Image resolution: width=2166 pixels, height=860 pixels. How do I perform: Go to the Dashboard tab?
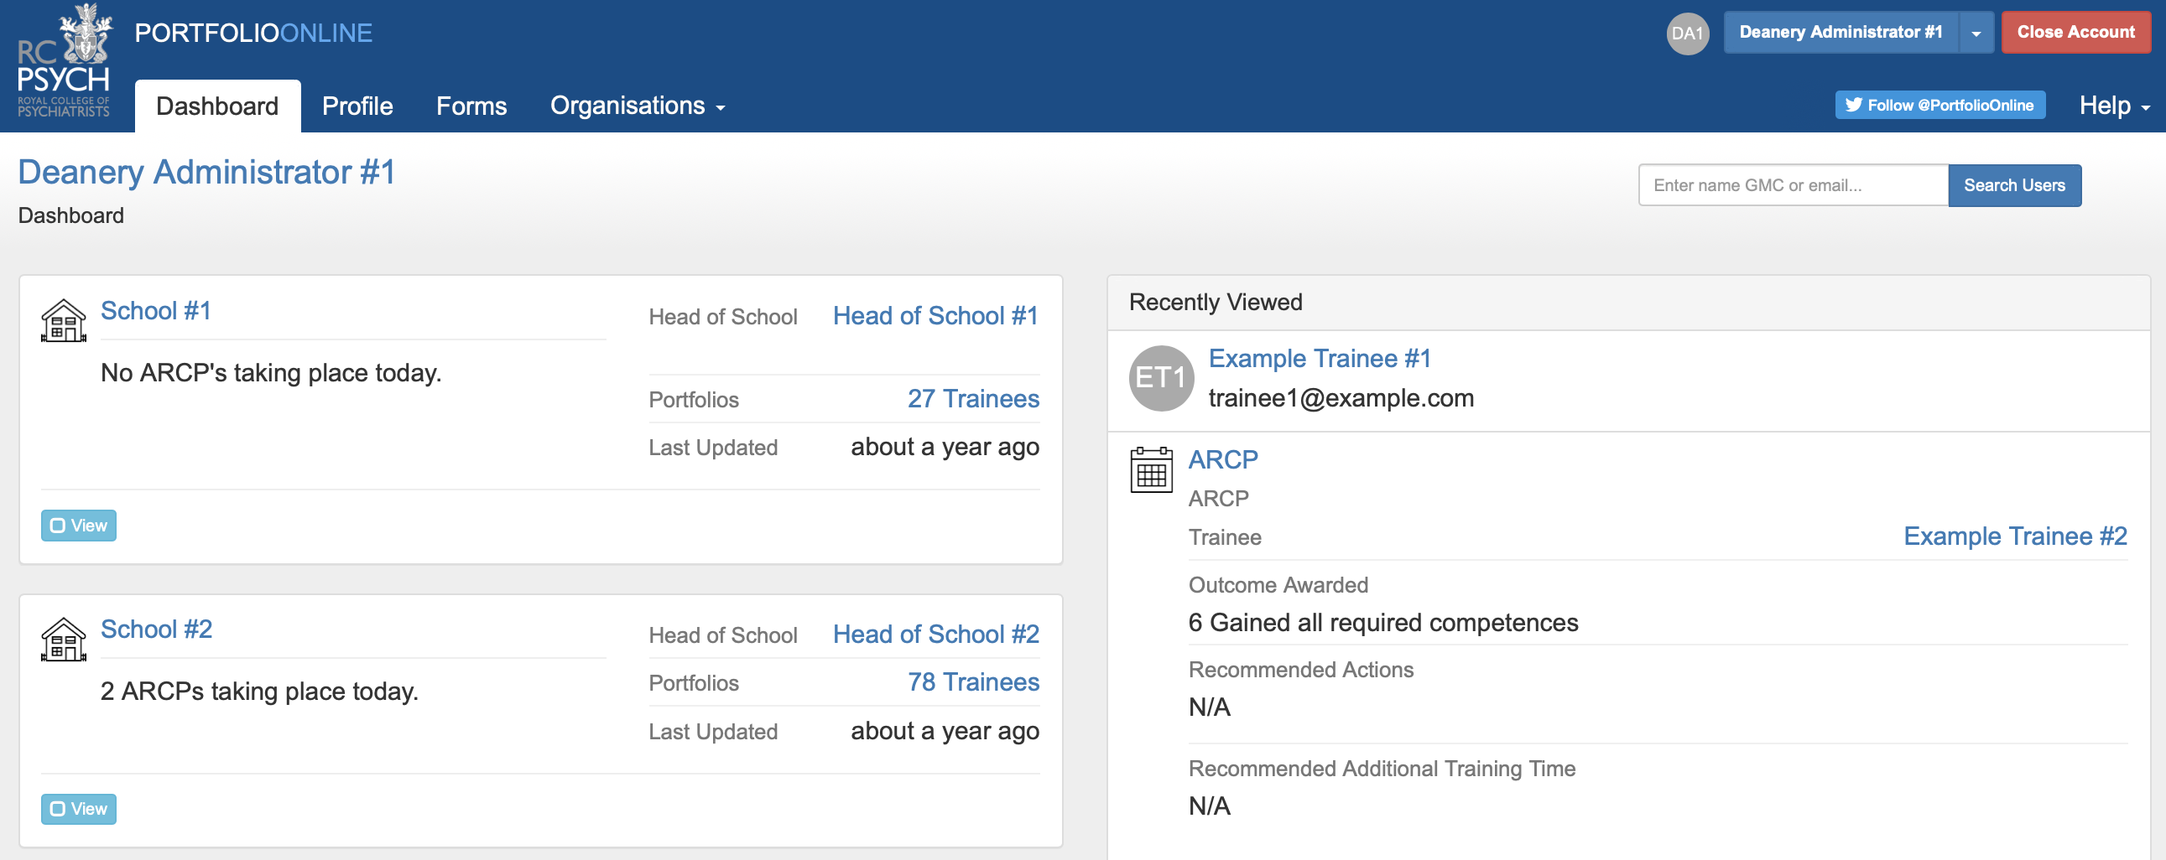point(217,106)
